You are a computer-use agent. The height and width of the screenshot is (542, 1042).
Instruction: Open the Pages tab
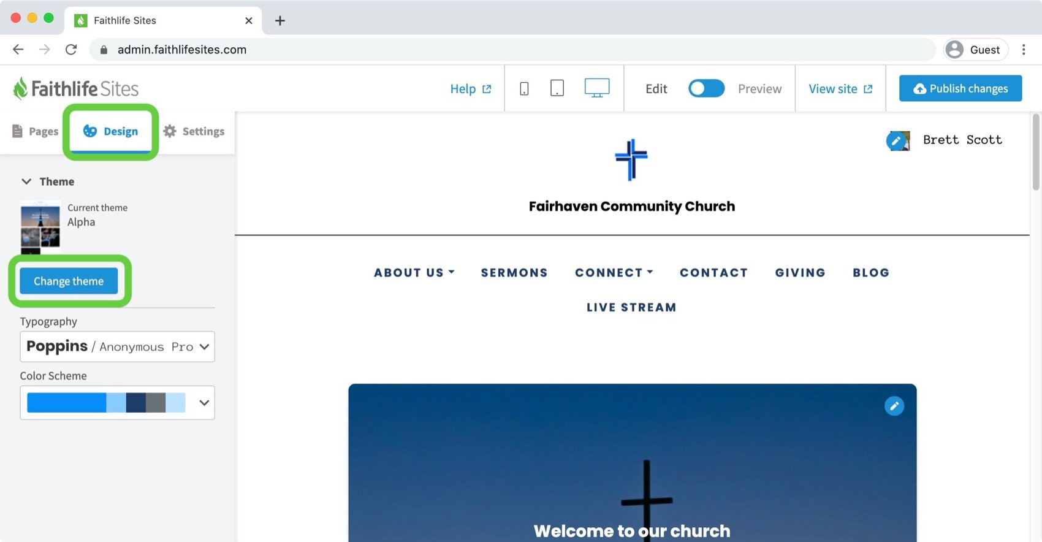tap(35, 131)
